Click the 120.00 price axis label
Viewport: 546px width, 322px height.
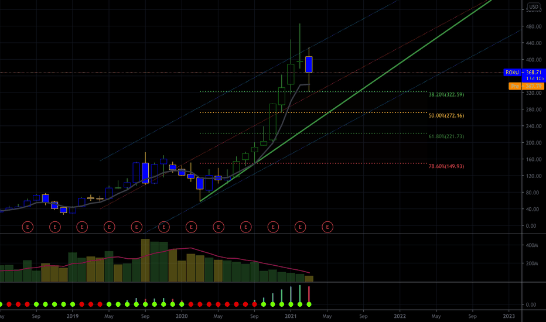[534, 176]
